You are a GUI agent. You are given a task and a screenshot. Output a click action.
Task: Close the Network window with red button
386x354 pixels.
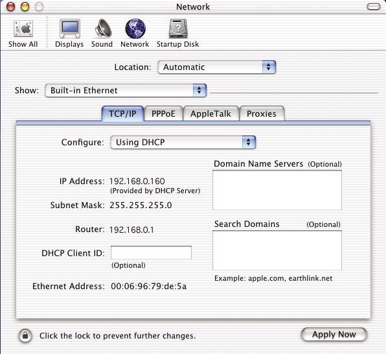[10, 6]
